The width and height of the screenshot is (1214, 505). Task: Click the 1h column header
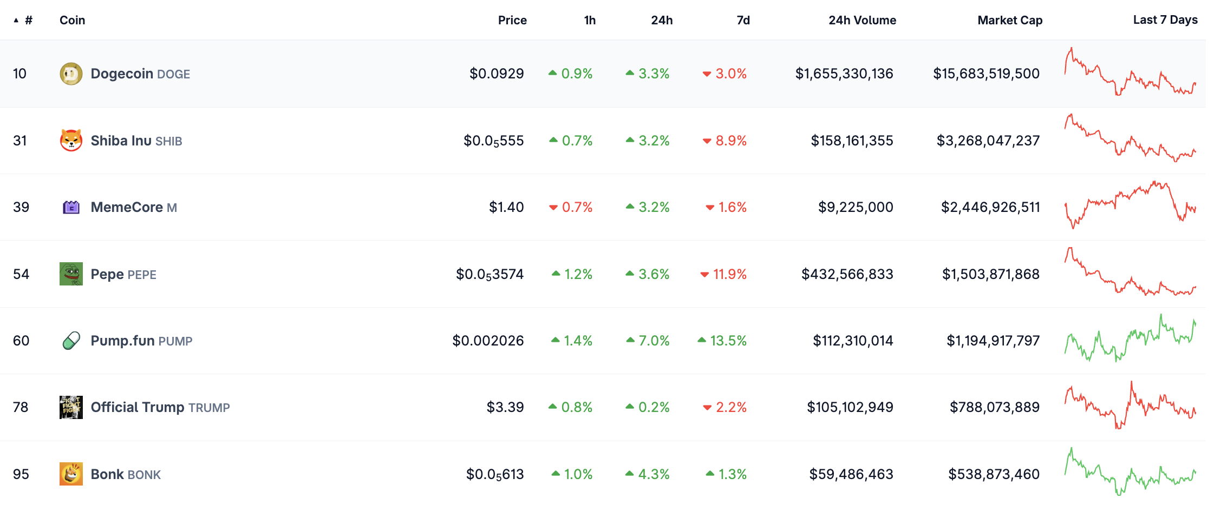(589, 20)
